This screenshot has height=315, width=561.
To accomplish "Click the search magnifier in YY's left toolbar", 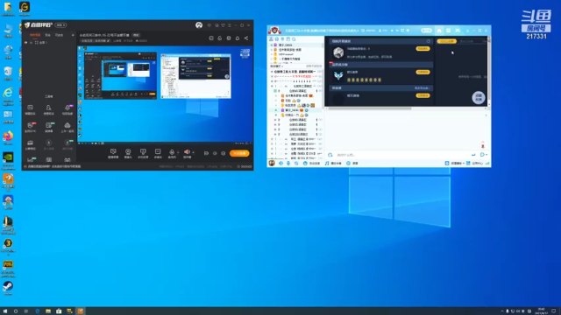I will click(x=294, y=39).
